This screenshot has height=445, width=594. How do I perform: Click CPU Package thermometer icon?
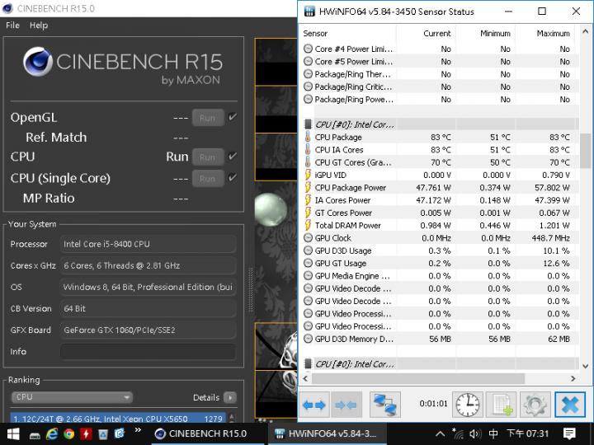tap(308, 137)
